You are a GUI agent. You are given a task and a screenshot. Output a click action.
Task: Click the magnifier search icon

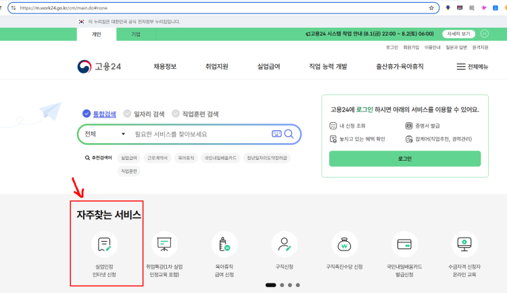tap(289, 134)
